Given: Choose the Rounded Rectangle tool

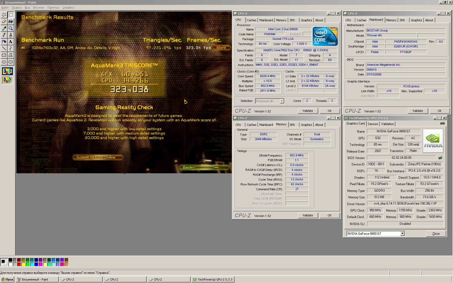Looking at the screenshot, I should pyautogui.click(x=11, y=62).
